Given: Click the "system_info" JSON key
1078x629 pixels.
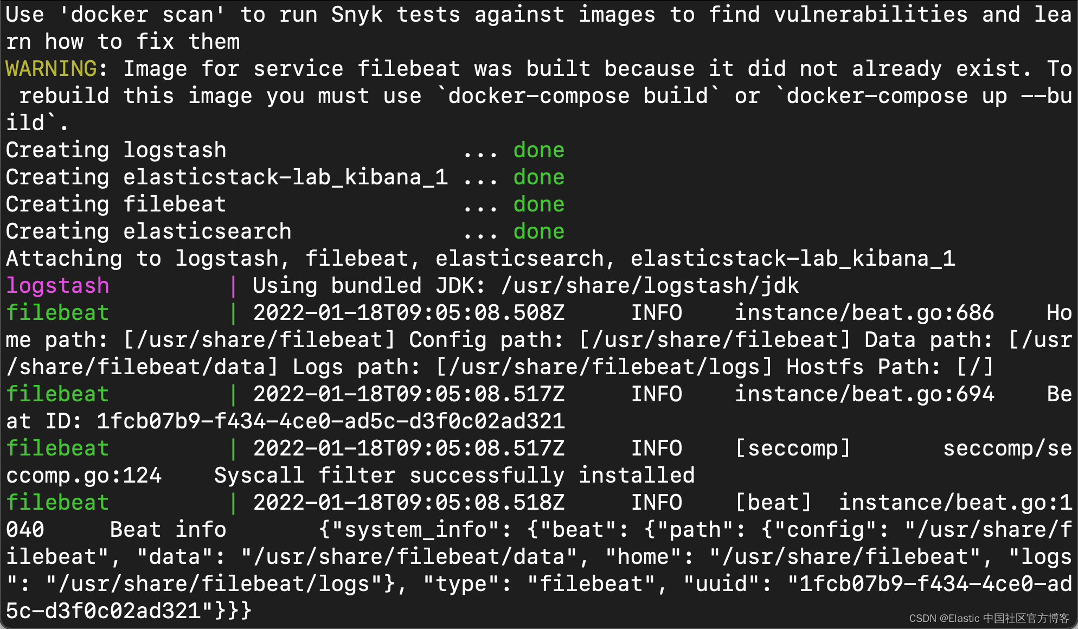Looking at the screenshot, I should point(415,530).
